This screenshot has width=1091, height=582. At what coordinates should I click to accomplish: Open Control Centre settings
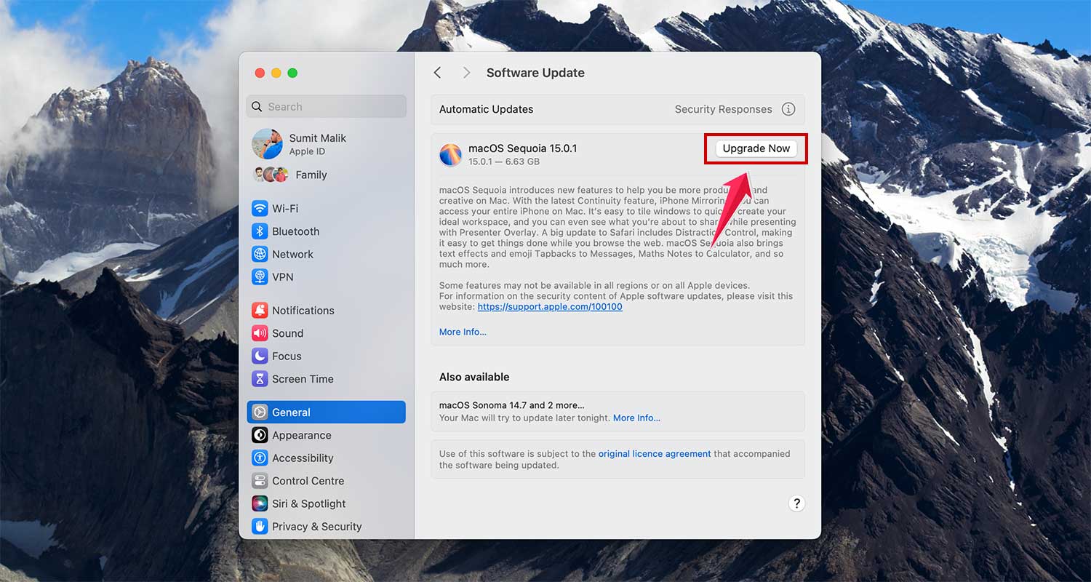tap(308, 481)
